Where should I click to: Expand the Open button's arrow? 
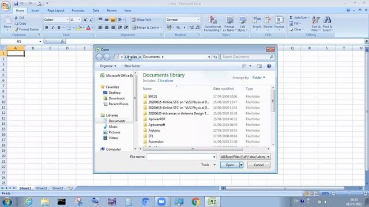241,165
